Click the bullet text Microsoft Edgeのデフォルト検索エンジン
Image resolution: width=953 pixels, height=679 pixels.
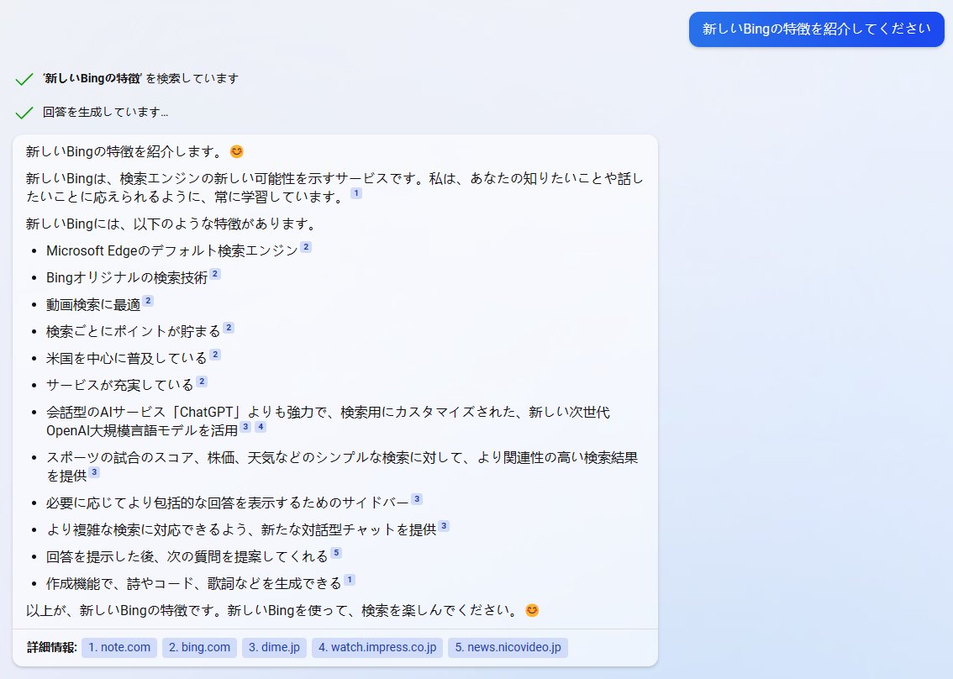point(172,251)
